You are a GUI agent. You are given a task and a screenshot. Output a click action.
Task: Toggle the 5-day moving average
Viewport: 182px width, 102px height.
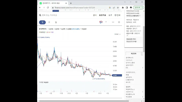point(46,32)
